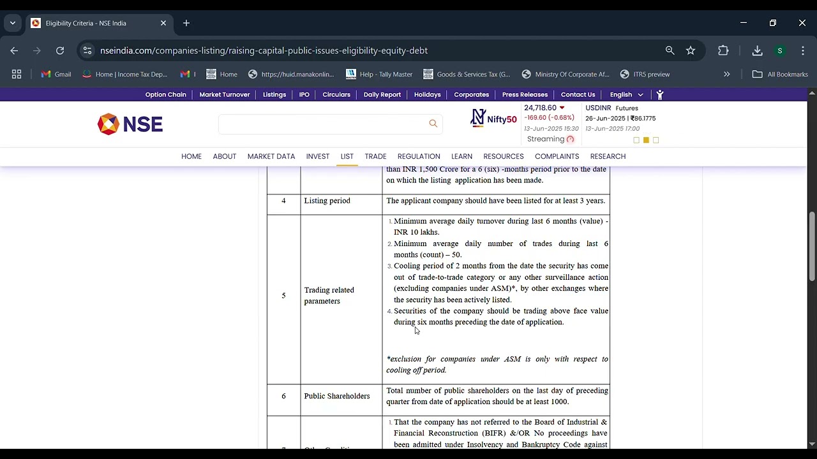Select the Eligibility Criteria - NSE India tab

click(99, 23)
